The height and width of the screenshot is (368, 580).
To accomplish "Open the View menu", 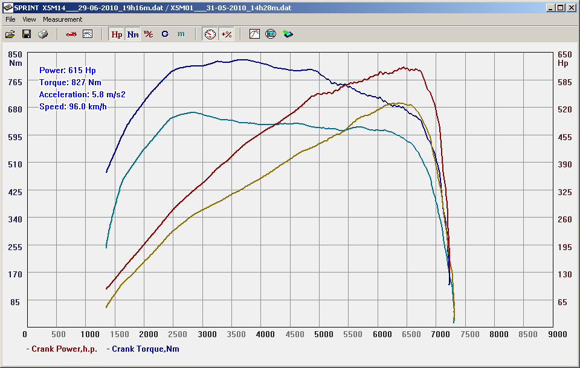I will [29, 19].
